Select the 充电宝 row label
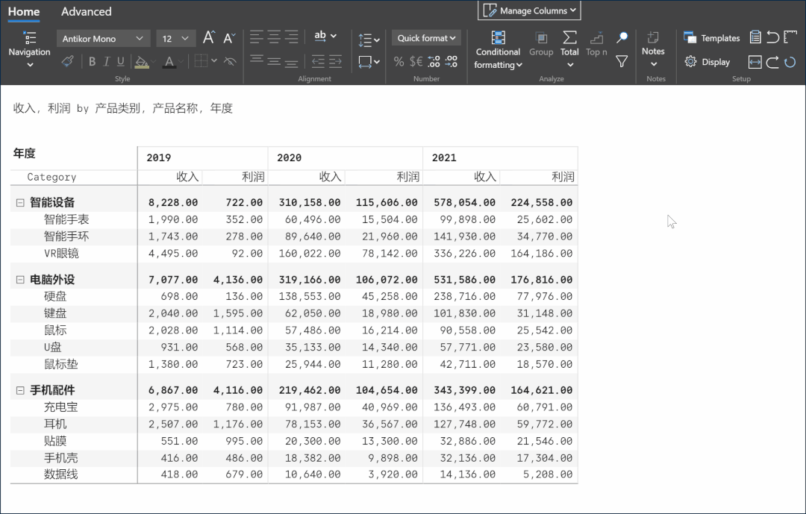This screenshot has height=514, width=806. (x=60, y=407)
